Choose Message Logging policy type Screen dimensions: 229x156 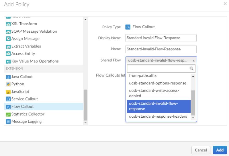(26, 121)
